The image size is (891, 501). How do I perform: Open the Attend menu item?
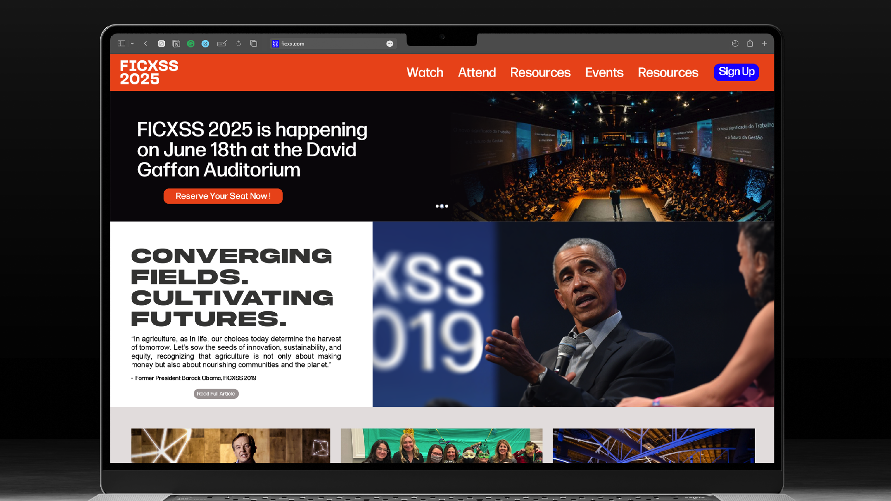tap(477, 72)
